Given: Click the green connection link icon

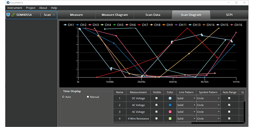Looking at the screenshot, I should (13, 15).
